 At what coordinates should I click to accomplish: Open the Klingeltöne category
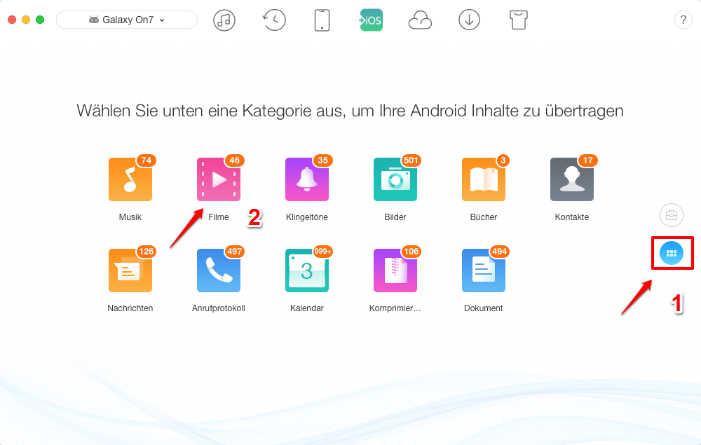click(306, 179)
